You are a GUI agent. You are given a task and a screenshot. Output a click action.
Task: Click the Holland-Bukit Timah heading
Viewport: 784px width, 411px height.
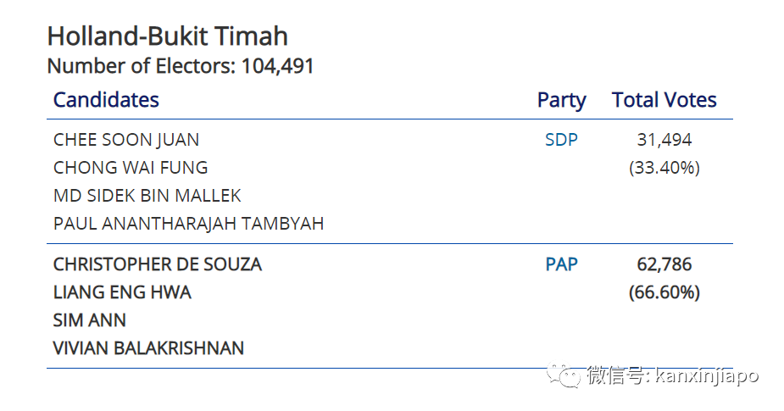click(168, 36)
